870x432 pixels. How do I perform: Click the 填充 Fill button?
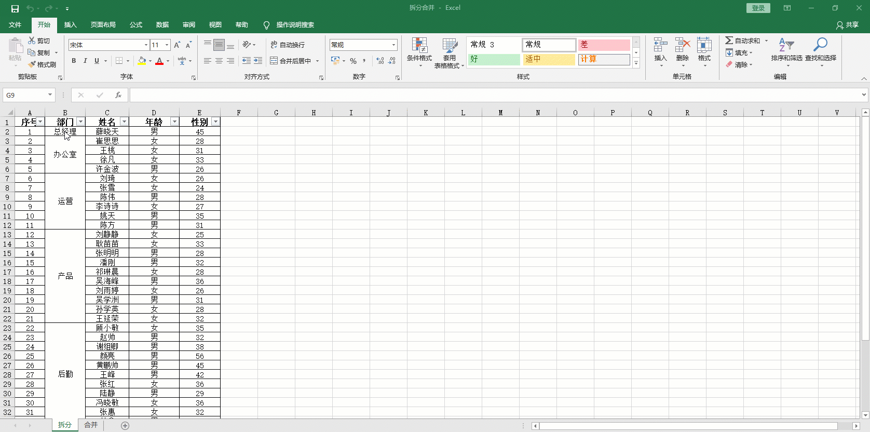[x=739, y=52]
